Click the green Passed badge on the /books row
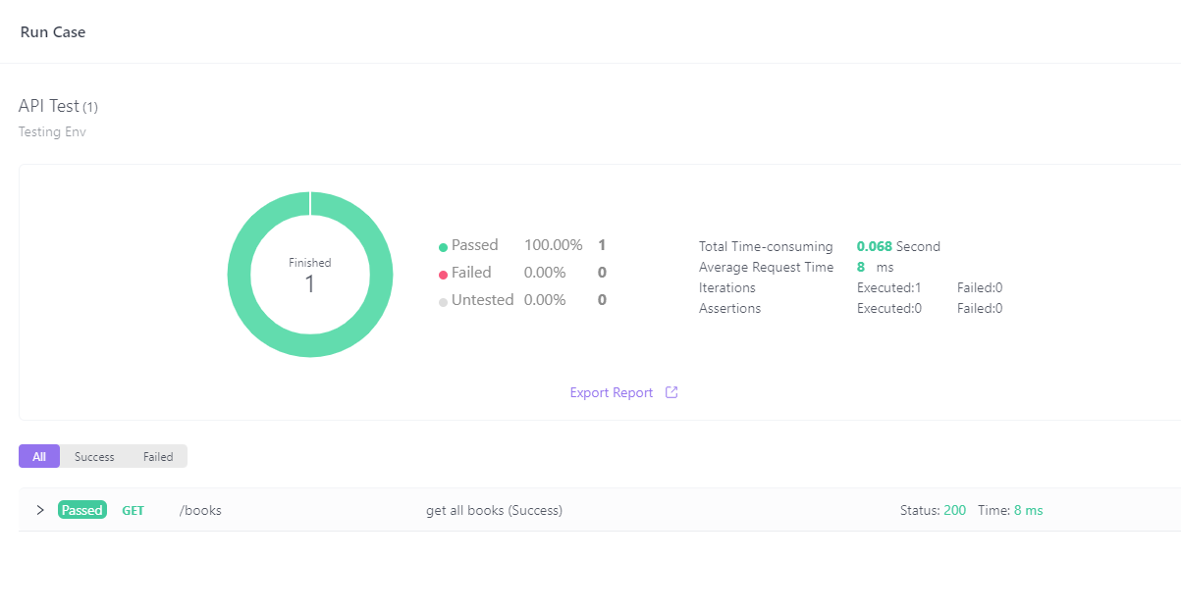Viewport: 1181px width, 611px height. point(82,510)
